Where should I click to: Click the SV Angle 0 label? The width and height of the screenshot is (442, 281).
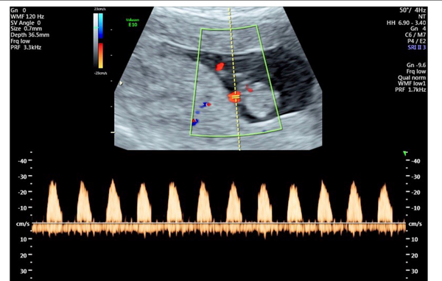coord(26,23)
